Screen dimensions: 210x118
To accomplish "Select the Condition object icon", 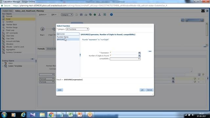I will click(4, 22).
